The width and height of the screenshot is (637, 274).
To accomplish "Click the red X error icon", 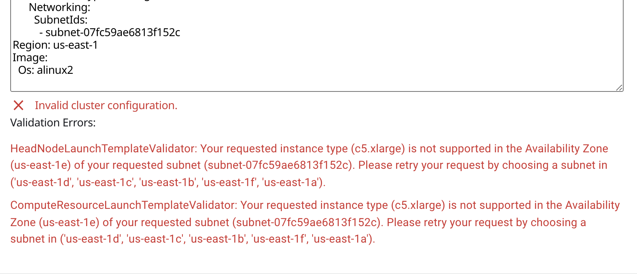I will coord(18,105).
